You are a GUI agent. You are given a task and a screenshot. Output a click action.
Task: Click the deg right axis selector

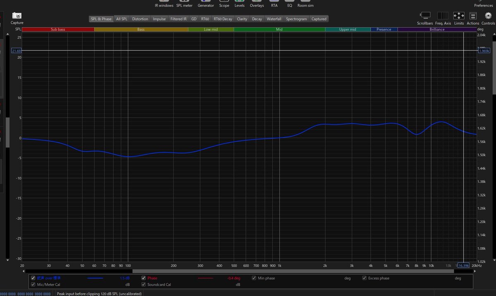point(480,29)
